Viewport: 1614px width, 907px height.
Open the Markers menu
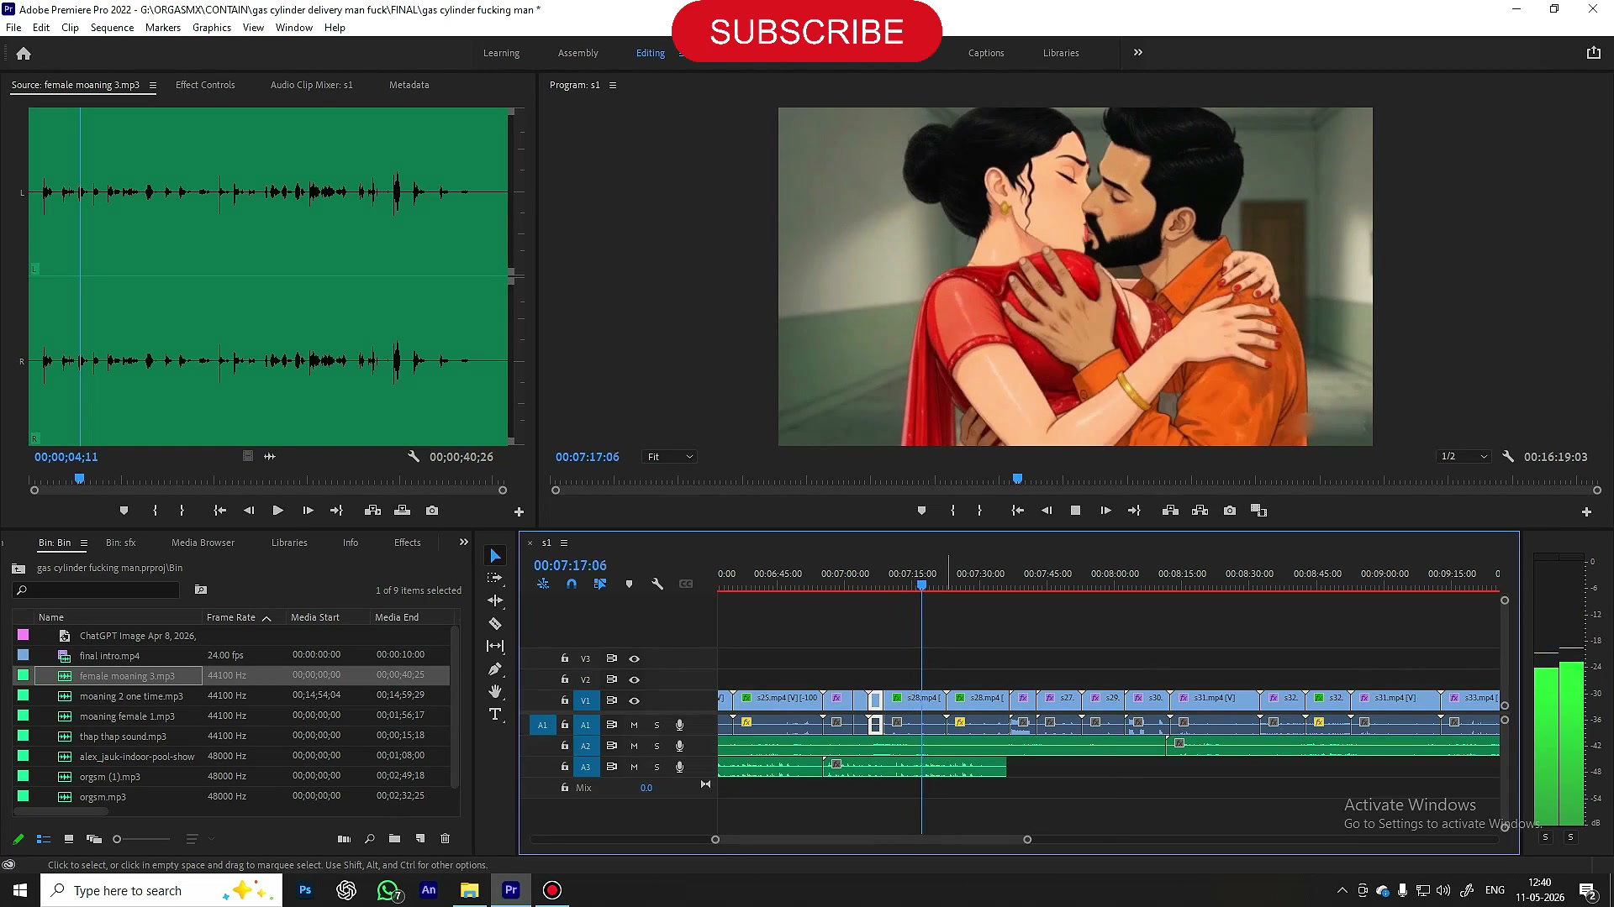pos(162,28)
